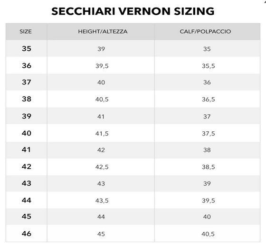Click calf value 36,5 for size 38
The image size is (266, 246).
pos(209,99)
